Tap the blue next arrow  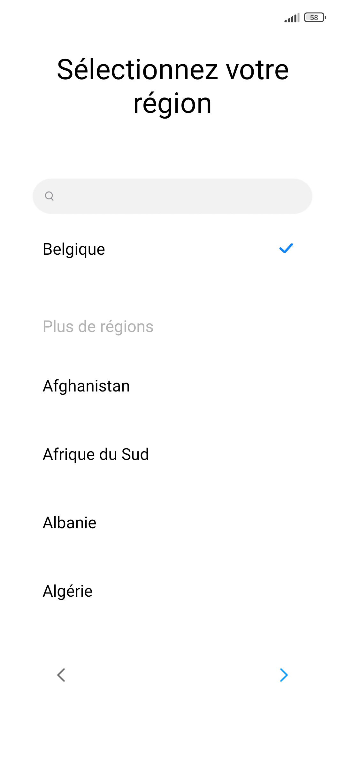click(x=284, y=675)
